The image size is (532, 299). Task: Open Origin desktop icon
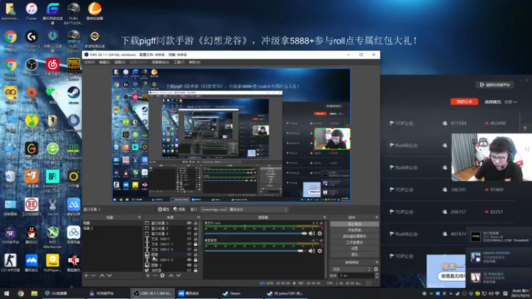pyautogui.click(x=31, y=95)
